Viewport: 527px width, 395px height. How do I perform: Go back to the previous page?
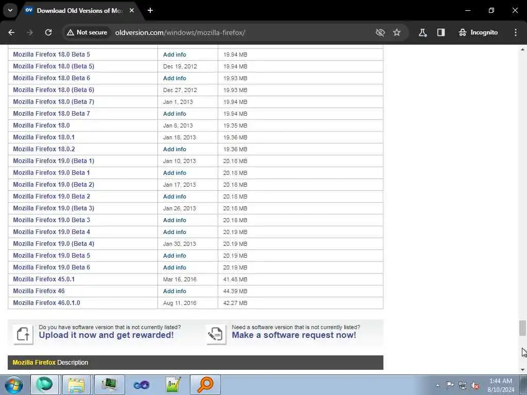click(11, 32)
